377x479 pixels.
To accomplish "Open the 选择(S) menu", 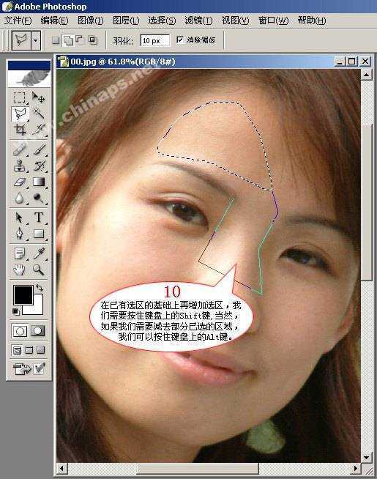I will [x=162, y=21].
